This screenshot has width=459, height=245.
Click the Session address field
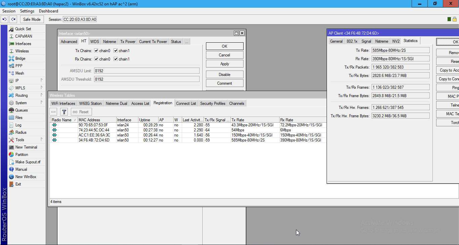pos(80,19)
